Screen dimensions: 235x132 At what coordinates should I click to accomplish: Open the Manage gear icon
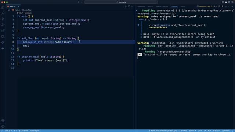(x=3, y=126)
